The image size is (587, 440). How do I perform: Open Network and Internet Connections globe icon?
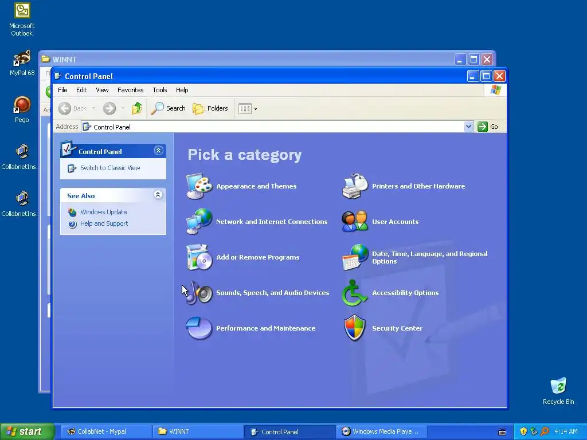click(x=199, y=222)
